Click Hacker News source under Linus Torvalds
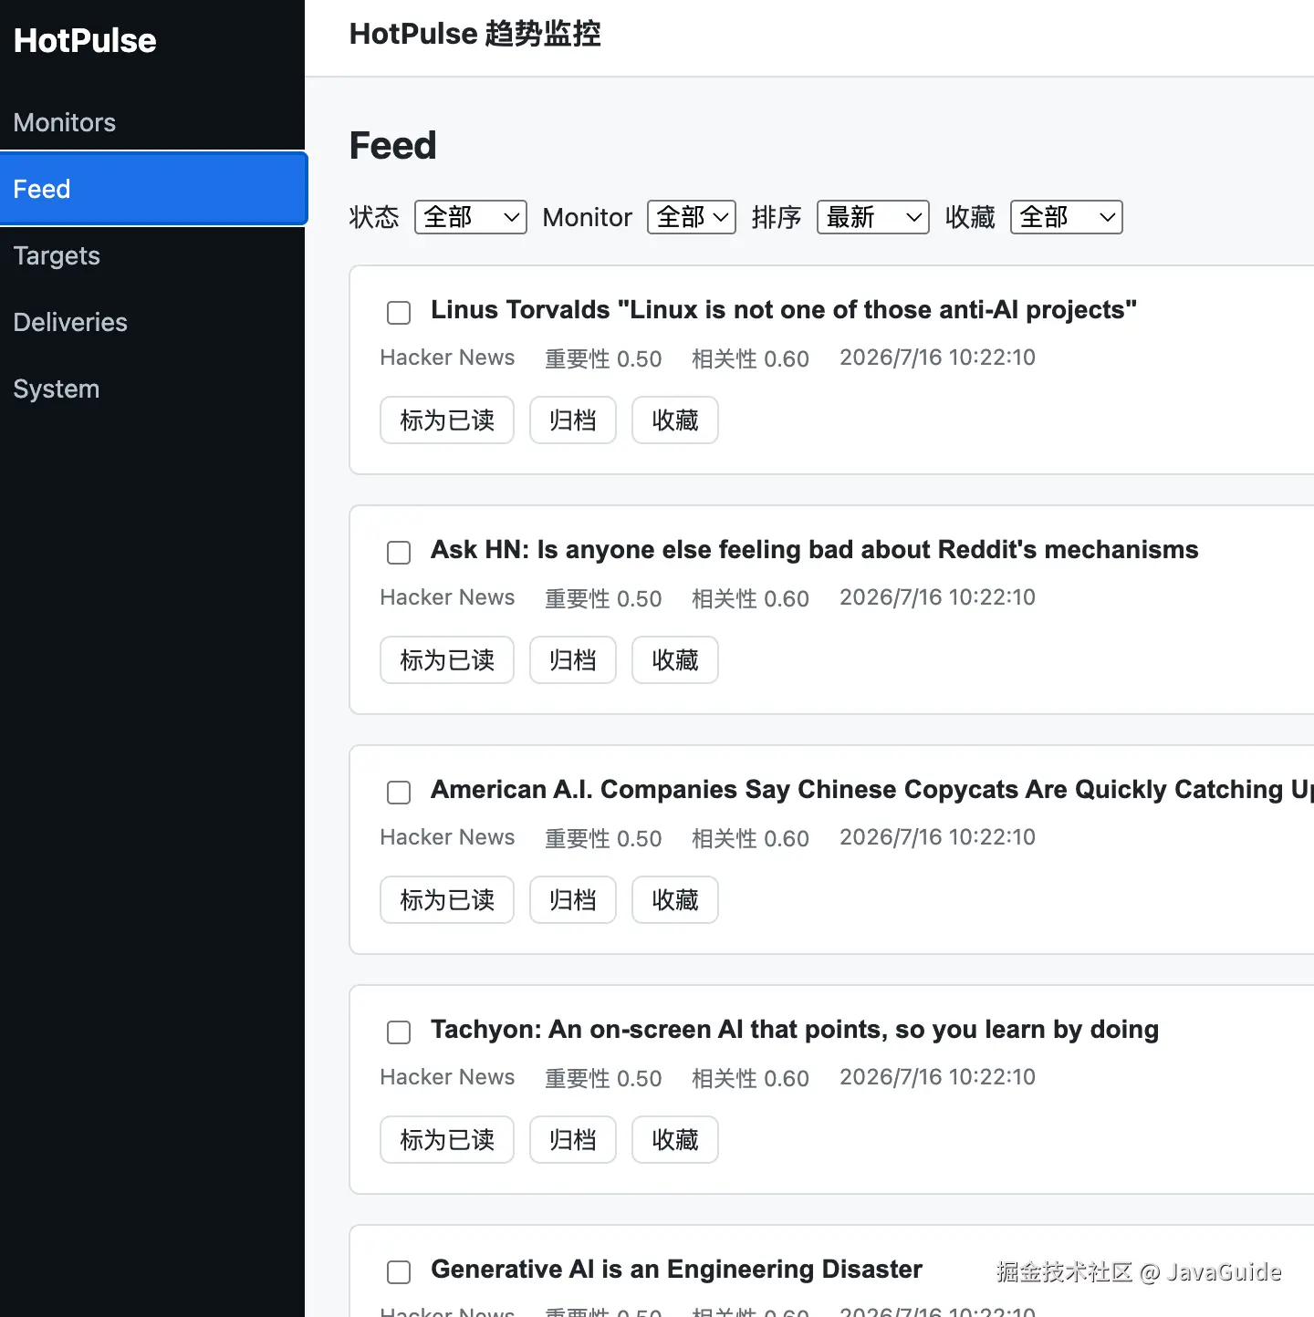 (x=447, y=358)
